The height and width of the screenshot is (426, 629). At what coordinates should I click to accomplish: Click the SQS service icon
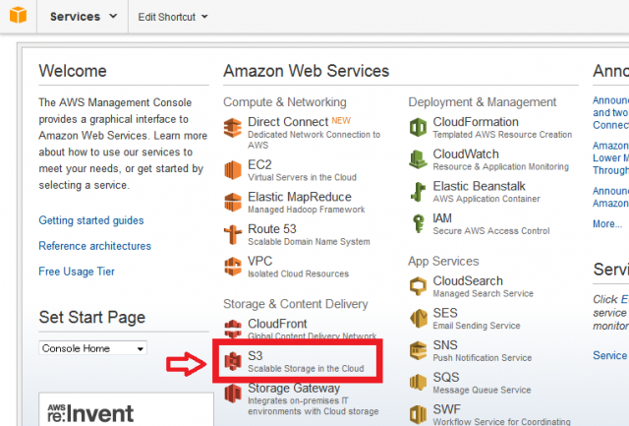click(x=418, y=383)
